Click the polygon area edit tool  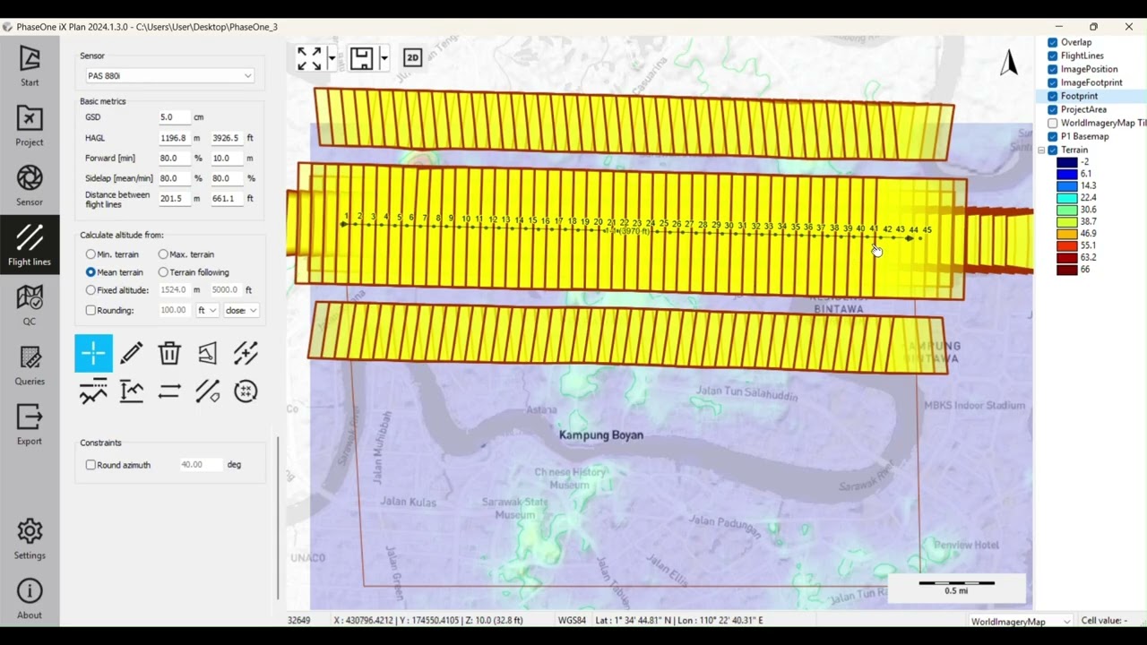[x=207, y=353]
